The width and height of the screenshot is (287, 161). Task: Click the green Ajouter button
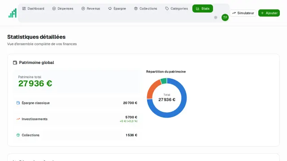269,13
